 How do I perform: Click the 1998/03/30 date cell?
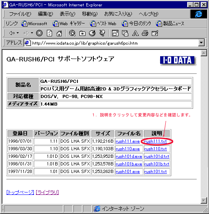click(x=20, y=149)
